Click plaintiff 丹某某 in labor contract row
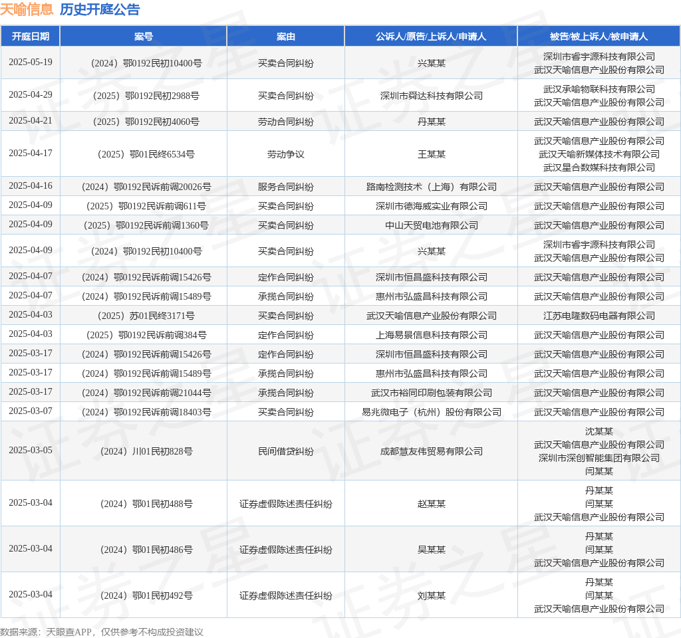681x638 pixels. tap(431, 122)
